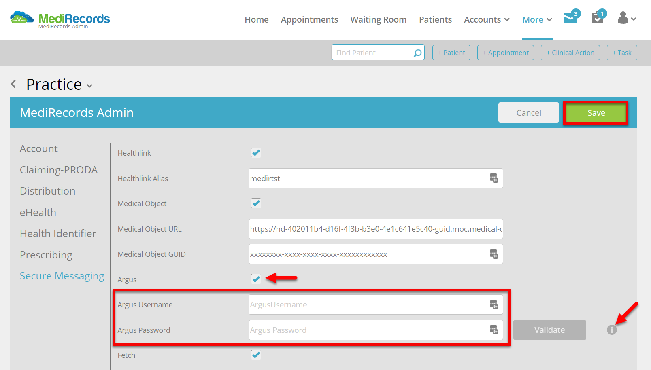Click the icon inside Argus Username field
Viewport: 651px width, 370px height.
coord(494,304)
